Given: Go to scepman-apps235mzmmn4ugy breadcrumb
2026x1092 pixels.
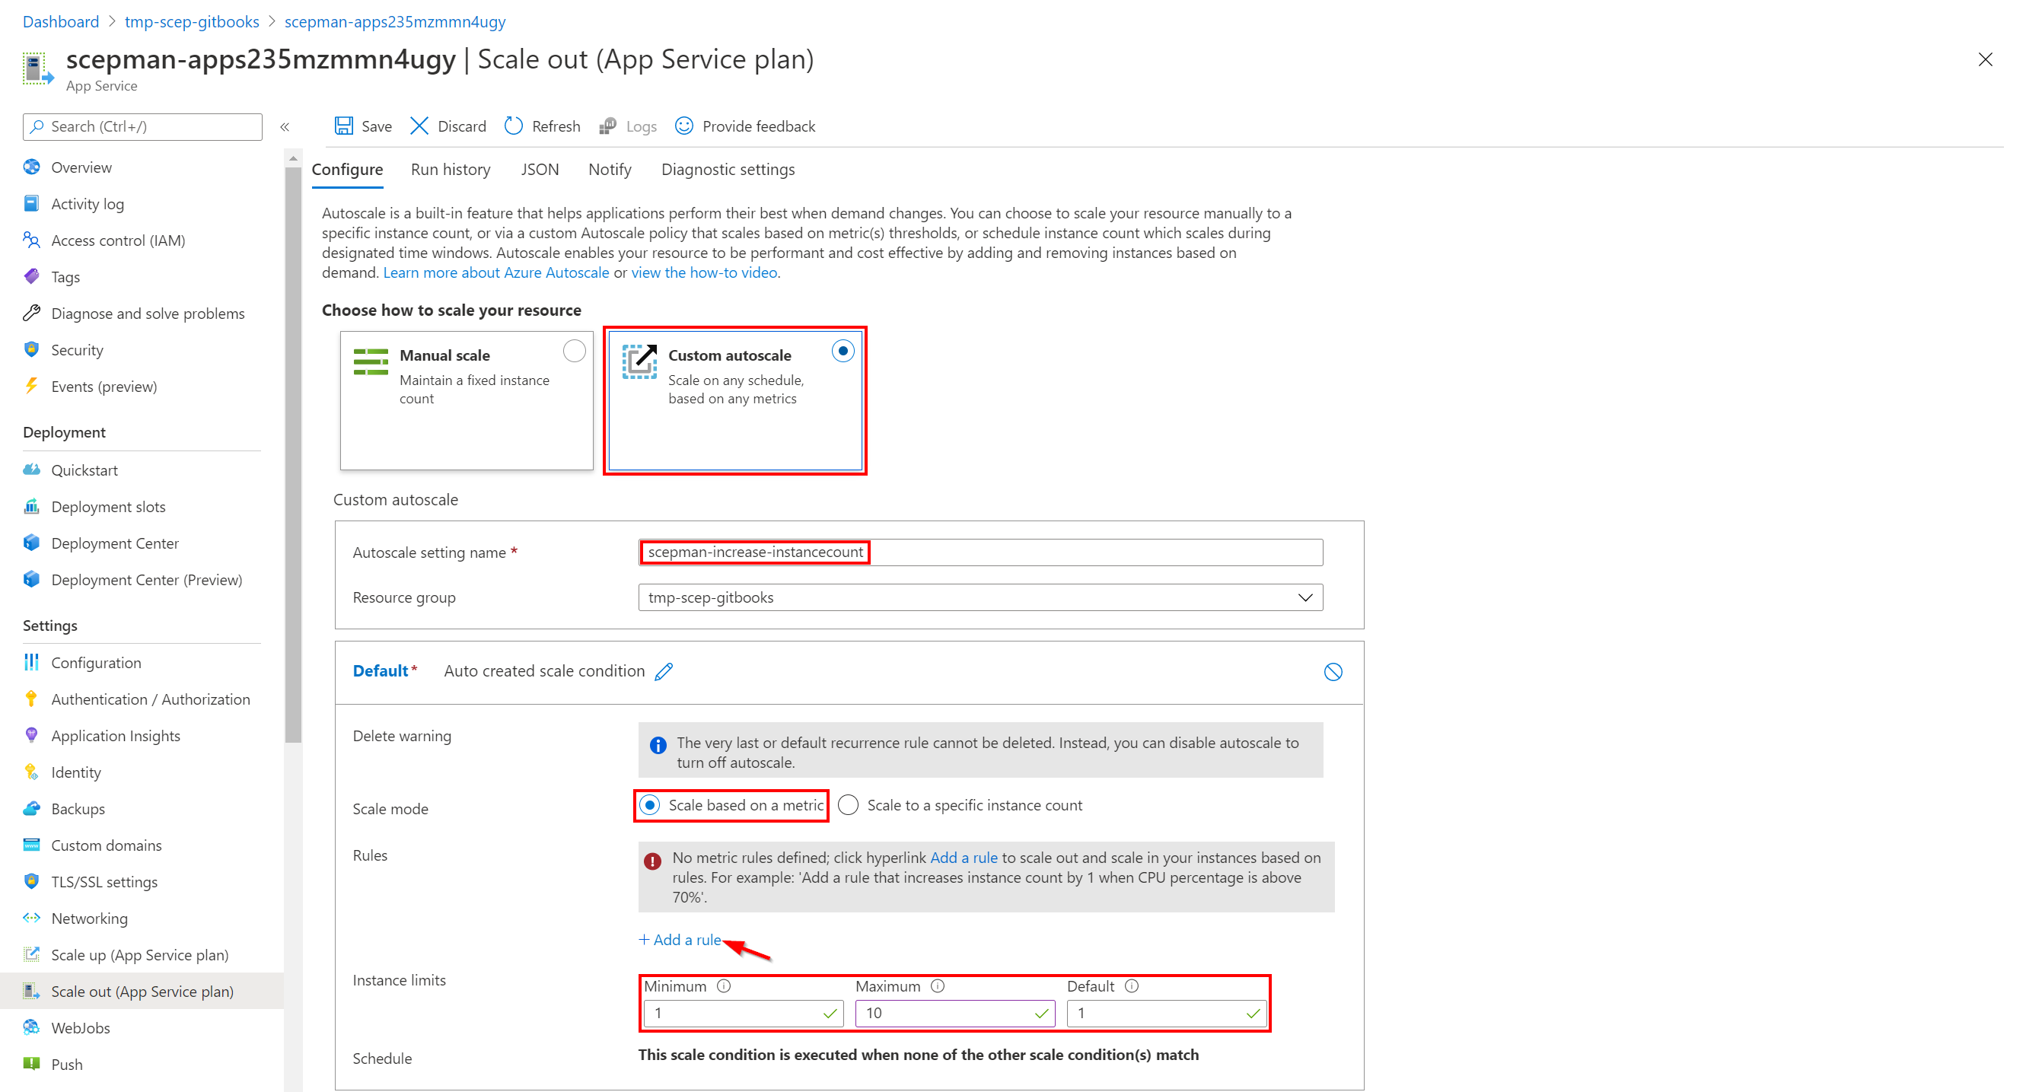Looking at the screenshot, I should [x=395, y=22].
